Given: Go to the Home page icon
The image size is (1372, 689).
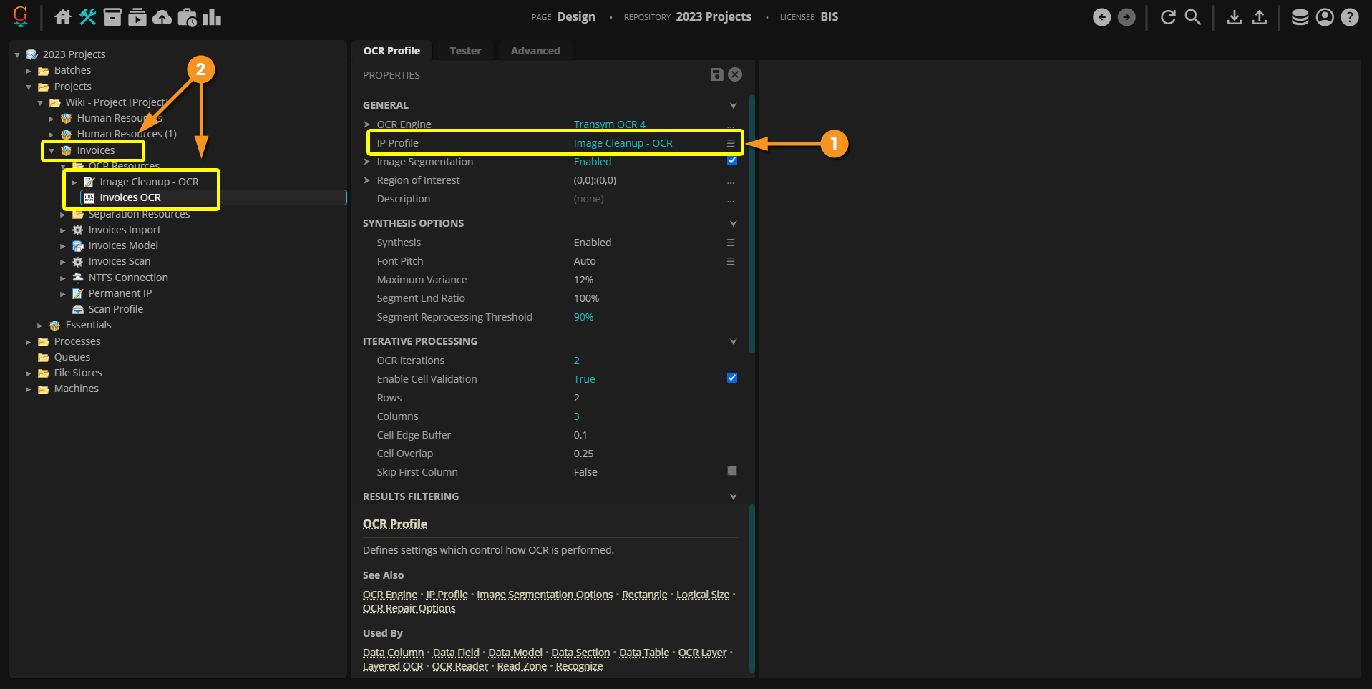Looking at the screenshot, I should (63, 17).
